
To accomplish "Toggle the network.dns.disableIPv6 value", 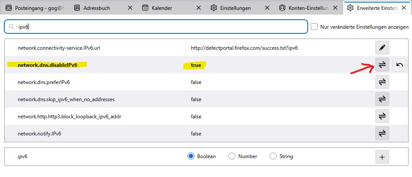I will (x=382, y=65).
